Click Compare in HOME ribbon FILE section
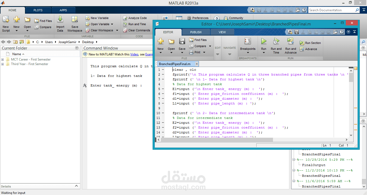 coord(43,27)
